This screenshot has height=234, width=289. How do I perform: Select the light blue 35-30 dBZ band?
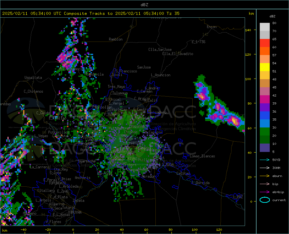click(x=265, y=124)
